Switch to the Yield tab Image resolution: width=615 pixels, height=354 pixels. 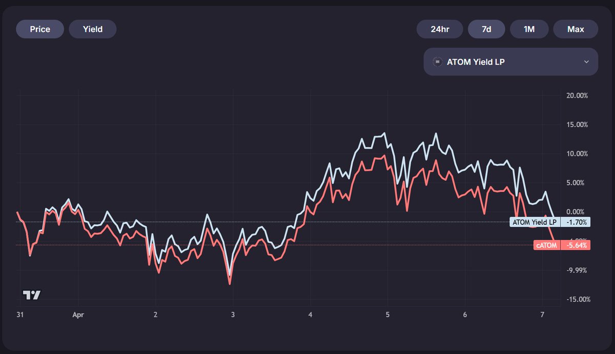(93, 29)
